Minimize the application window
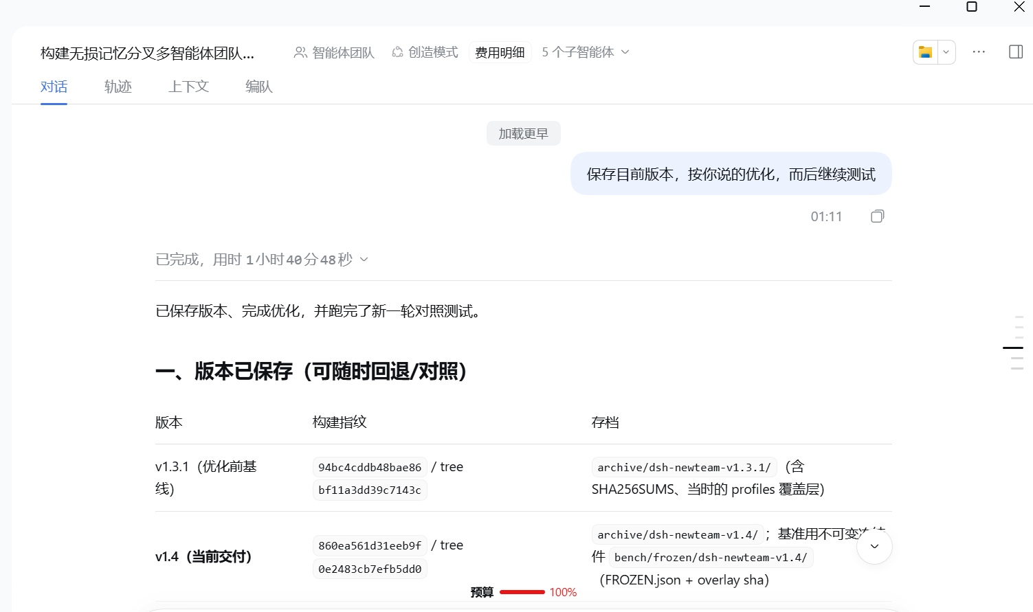1033x612 pixels. pyautogui.click(x=925, y=7)
